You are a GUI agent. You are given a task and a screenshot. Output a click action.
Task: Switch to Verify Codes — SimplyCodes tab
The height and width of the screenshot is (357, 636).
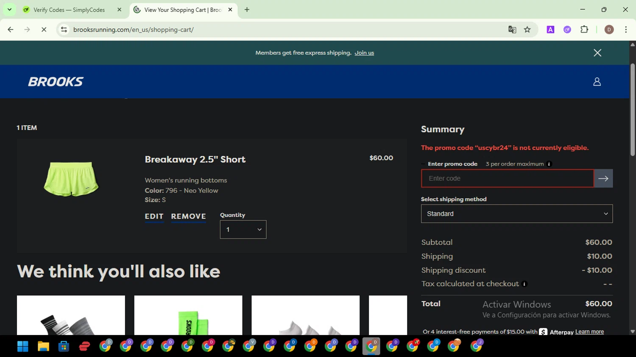69,10
